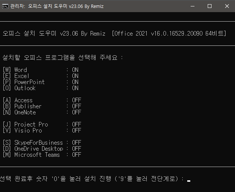235x192 pixels.
Task: Click the ON status next to Excel
Action: pos(75,76)
